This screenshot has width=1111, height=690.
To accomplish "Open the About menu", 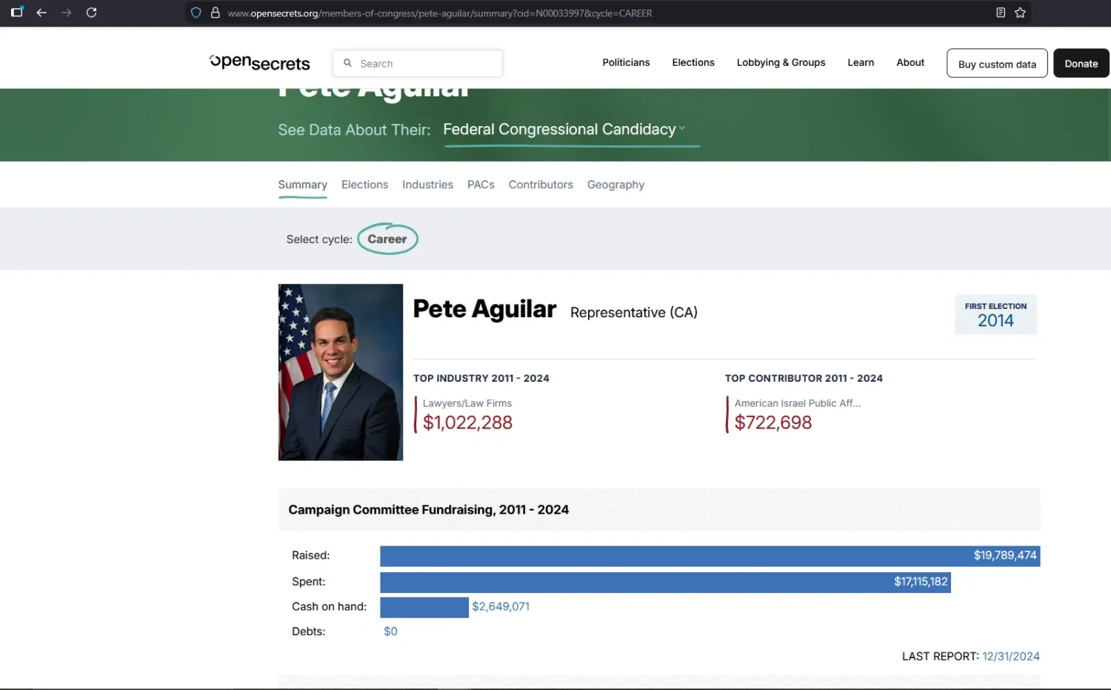I will 910,63.
